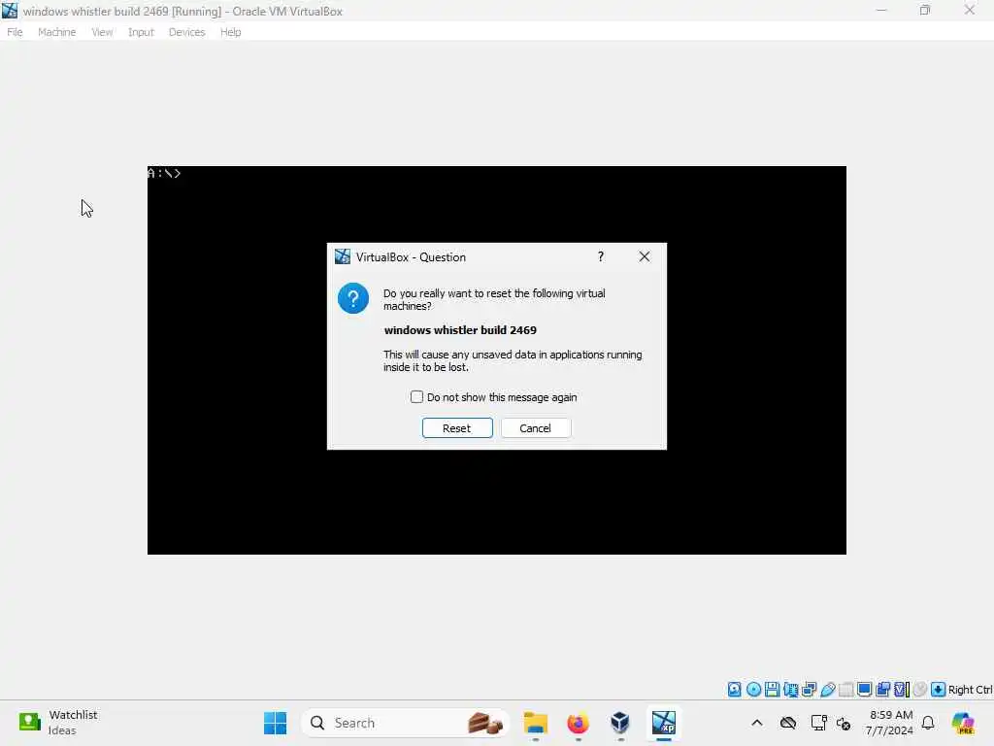Open the Devices menu
The width and height of the screenshot is (994, 746).
186,32
